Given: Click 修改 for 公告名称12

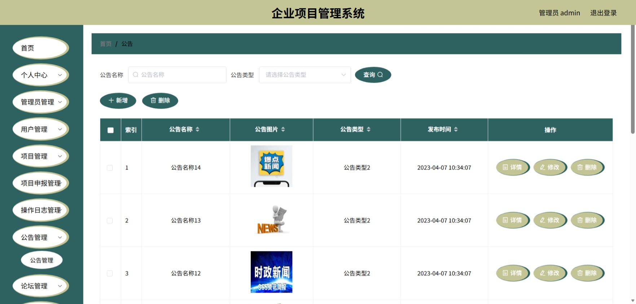Looking at the screenshot, I should [x=550, y=273].
